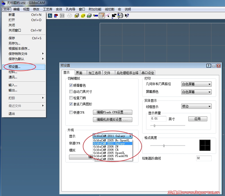The height and width of the screenshot is (196, 225).
Task: Choose 退出 from the file menu
Action: click(24, 114)
